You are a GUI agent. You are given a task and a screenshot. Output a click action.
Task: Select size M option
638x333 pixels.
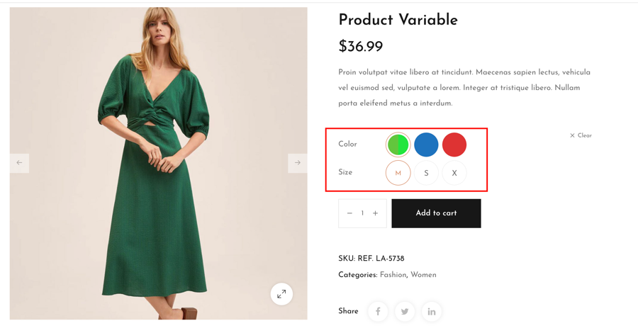point(398,173)
